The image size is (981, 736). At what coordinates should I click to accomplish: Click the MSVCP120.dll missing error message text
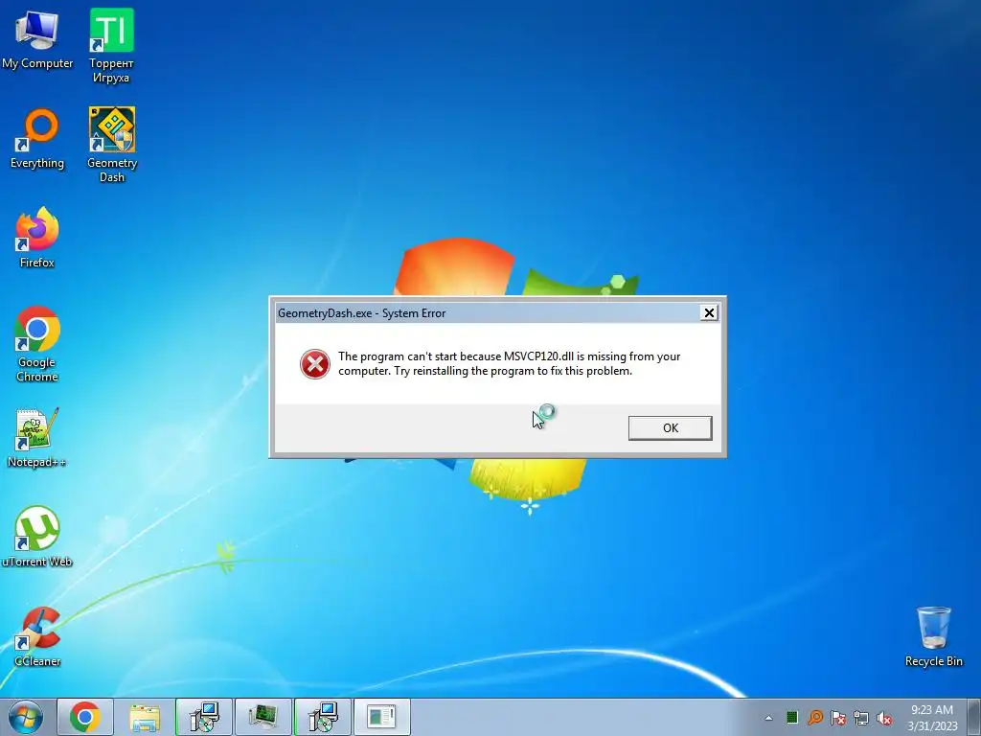pyautogui.click(x=509, y=363)
